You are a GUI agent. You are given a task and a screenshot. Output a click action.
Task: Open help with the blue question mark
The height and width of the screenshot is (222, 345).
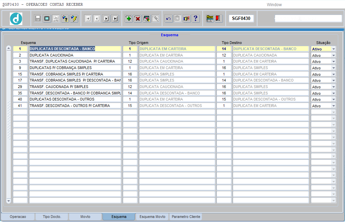pos(195,19)
